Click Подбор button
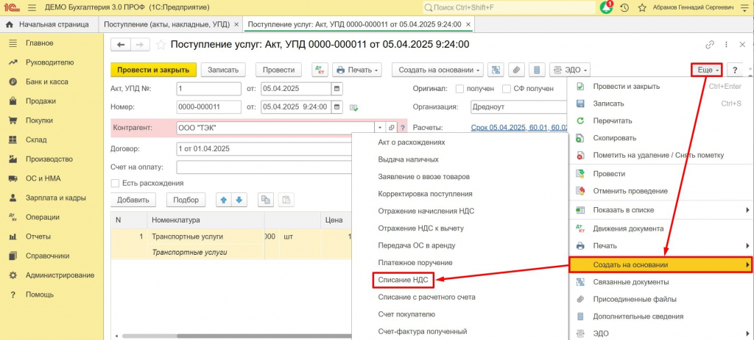 click(x=186, y=200)
